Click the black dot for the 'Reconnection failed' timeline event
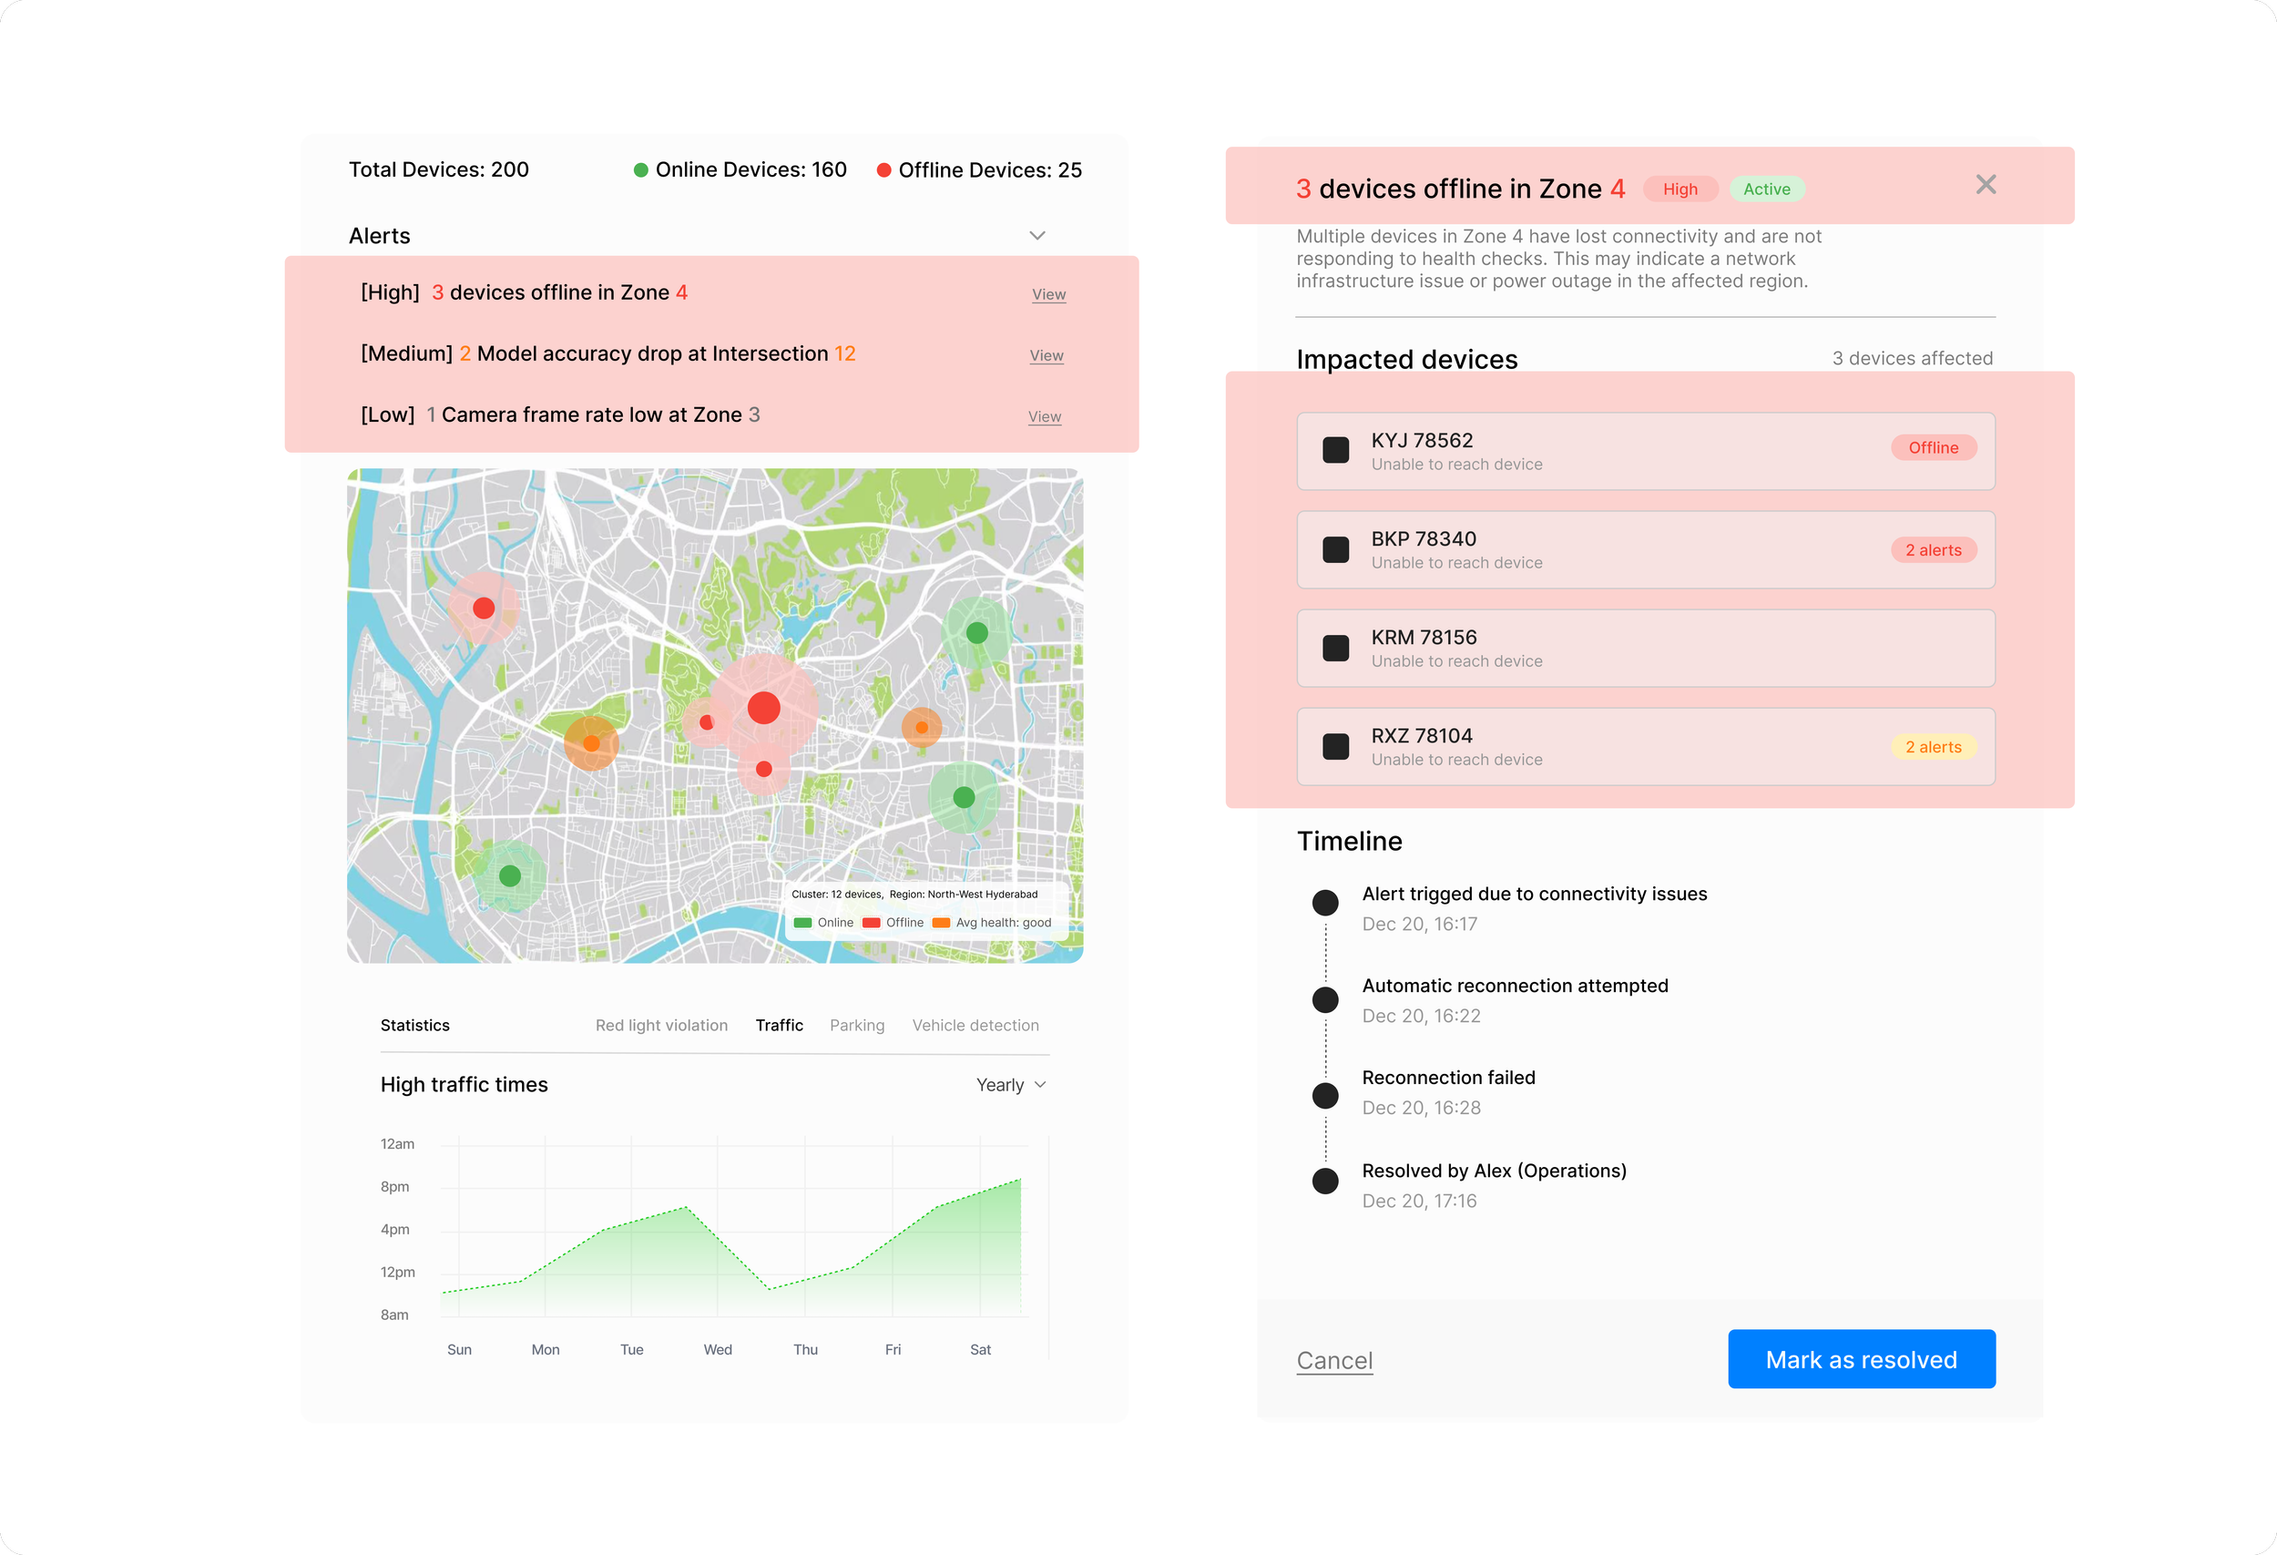Screen dimensions: 2277x1555 [x=1324, y=1094]
